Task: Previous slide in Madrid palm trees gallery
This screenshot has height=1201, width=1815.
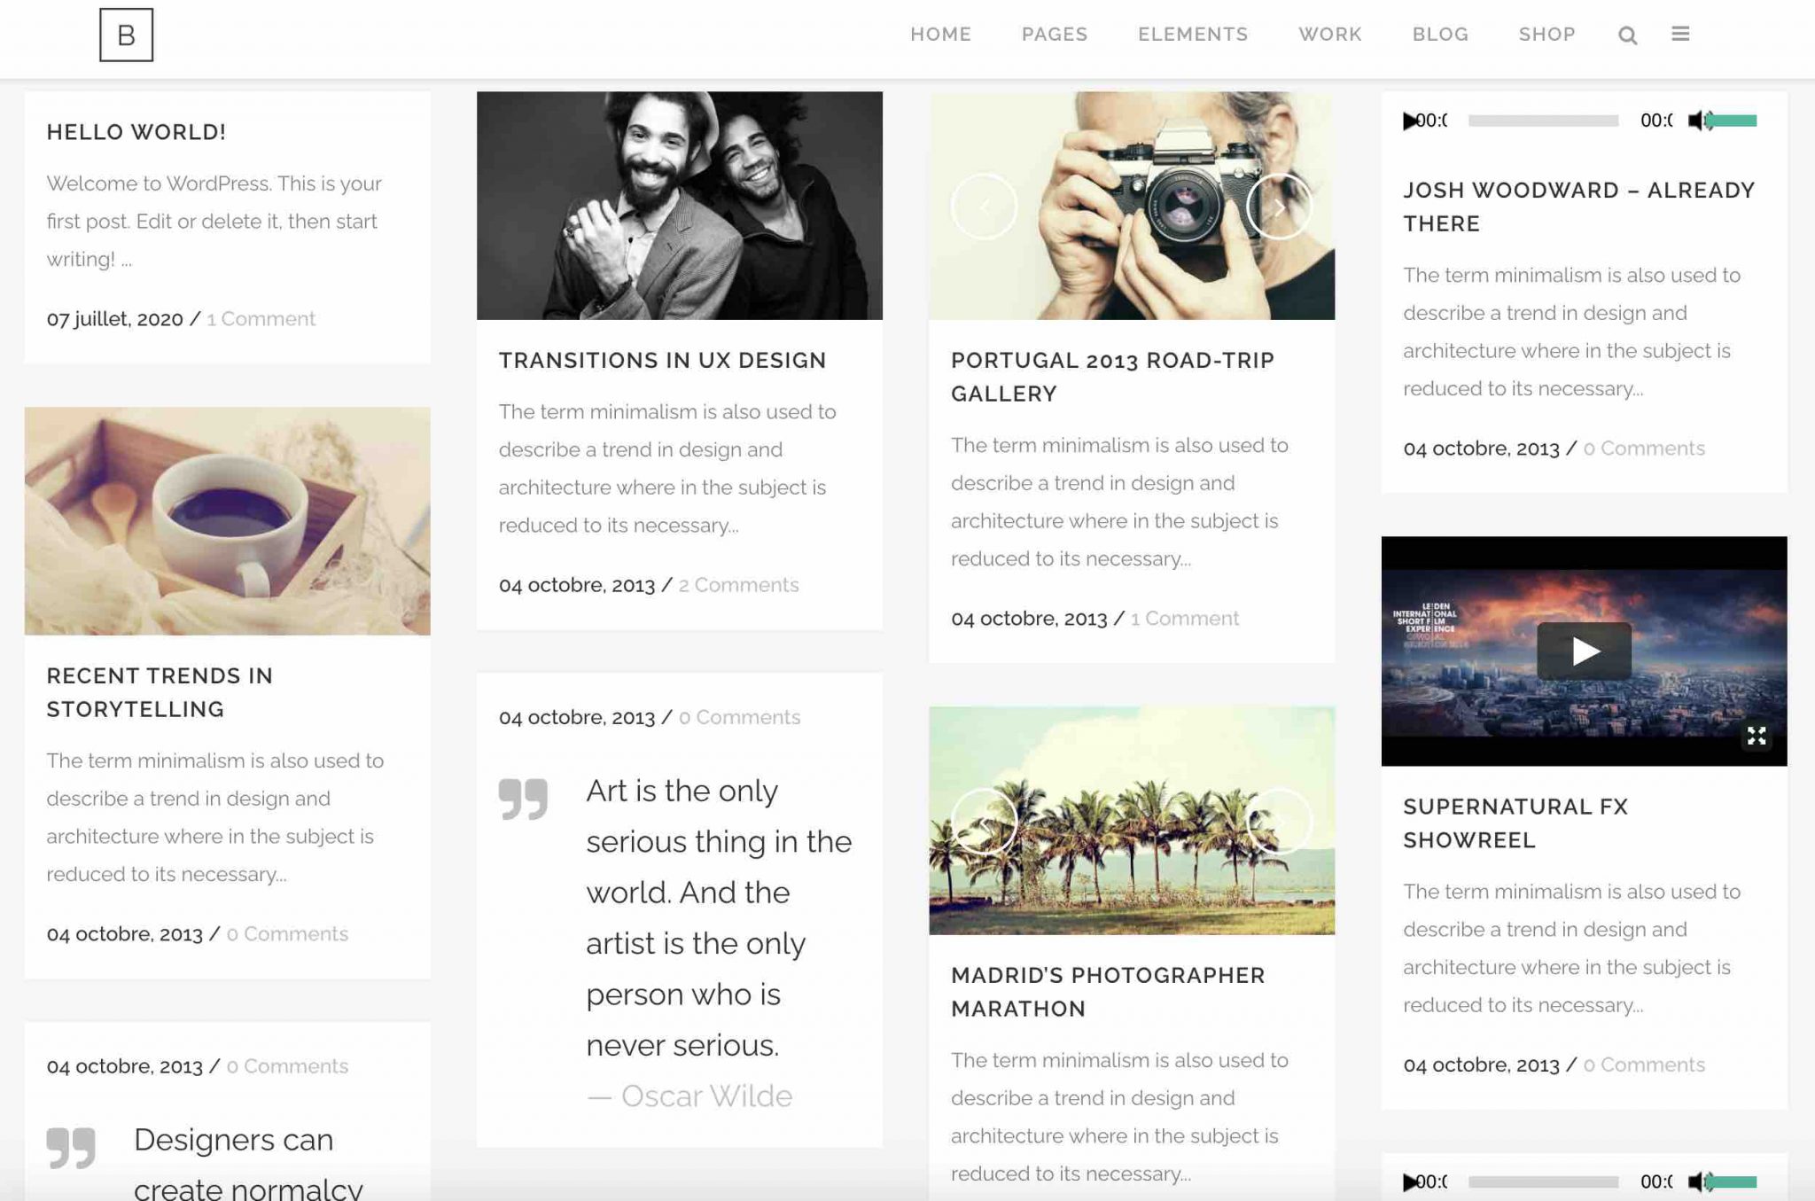Action: (x=984, y=822)
